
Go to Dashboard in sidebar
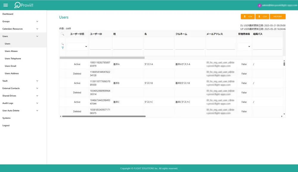coord(8,14)
